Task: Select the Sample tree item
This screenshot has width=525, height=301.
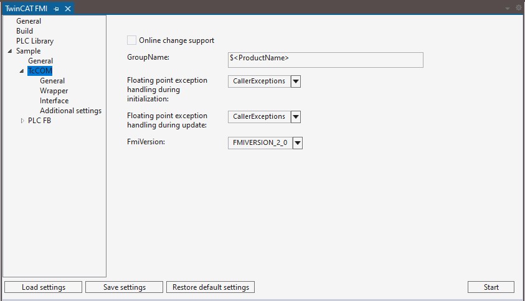Action: click(x=28, y=51)
